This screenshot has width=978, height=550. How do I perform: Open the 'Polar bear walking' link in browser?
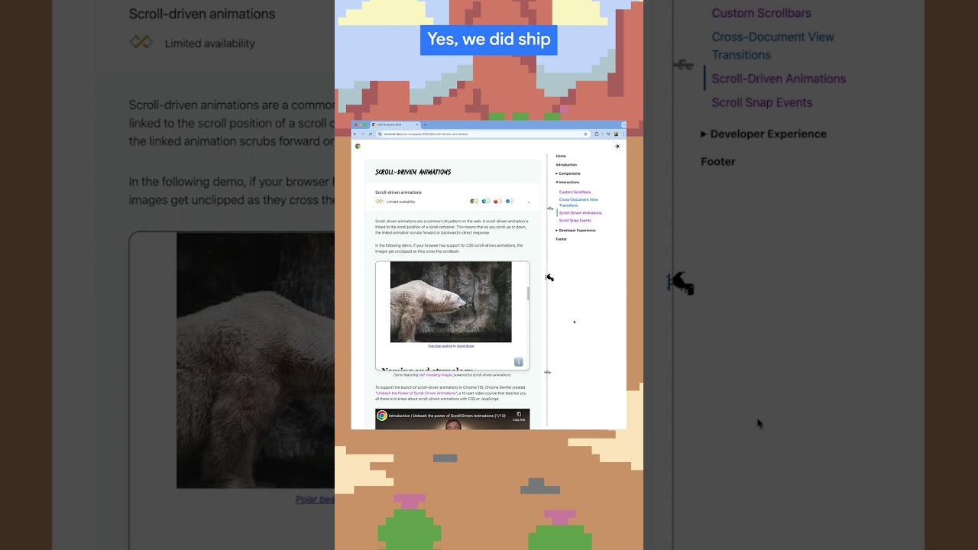click(440, 346)
